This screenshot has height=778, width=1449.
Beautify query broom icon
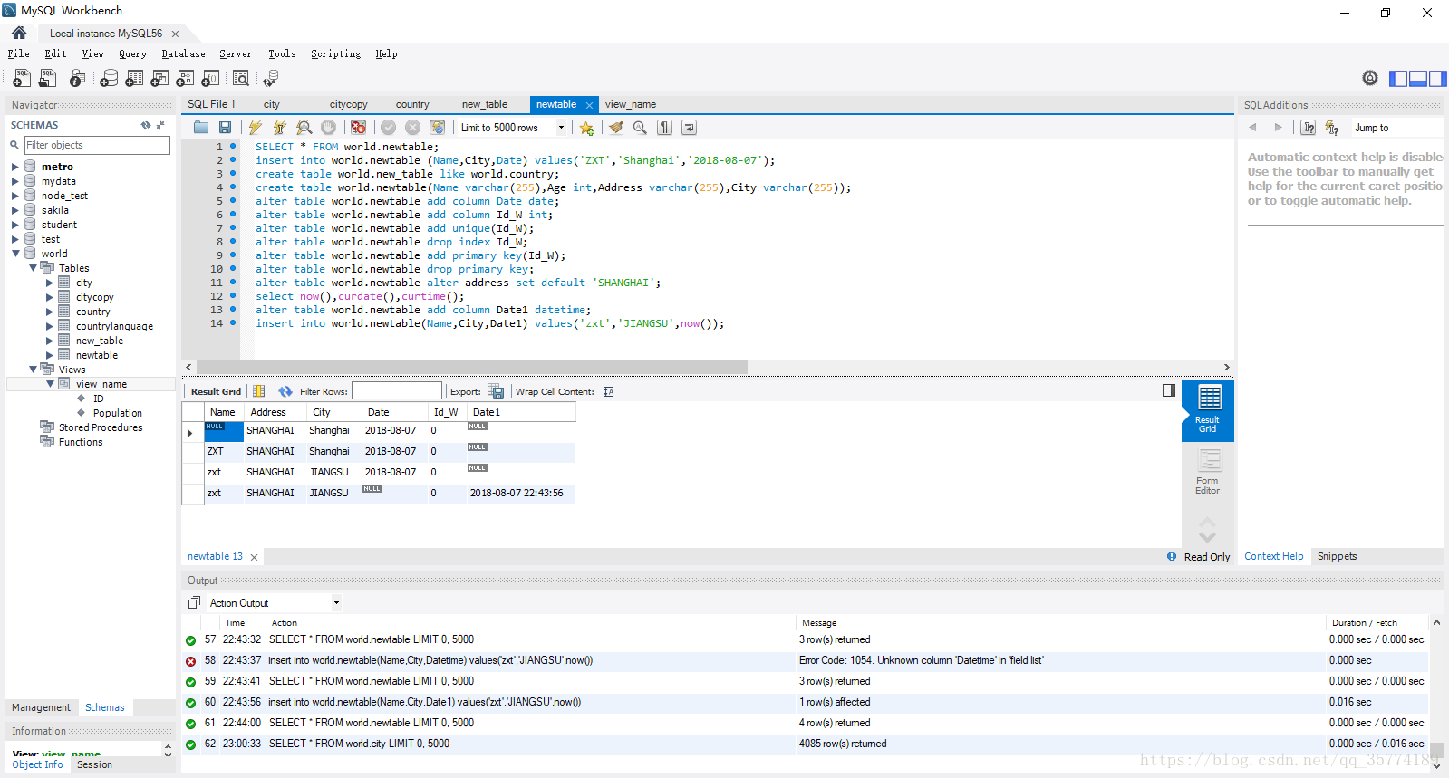tap(616, 128)
